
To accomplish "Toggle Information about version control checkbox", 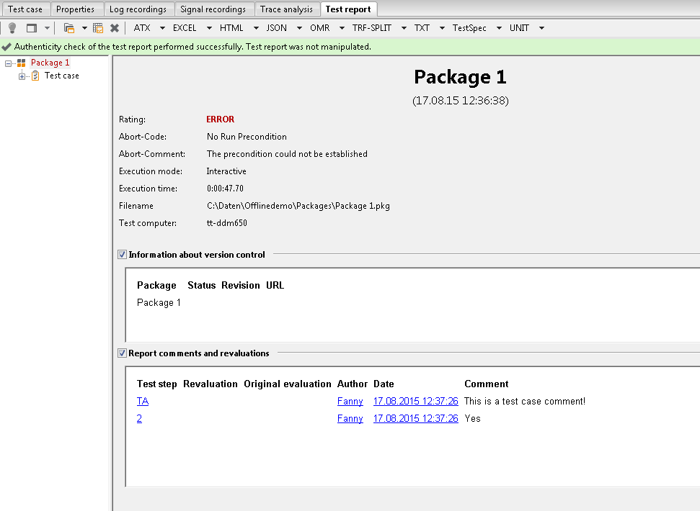I will pyautogui.click(x=122, y=254).
